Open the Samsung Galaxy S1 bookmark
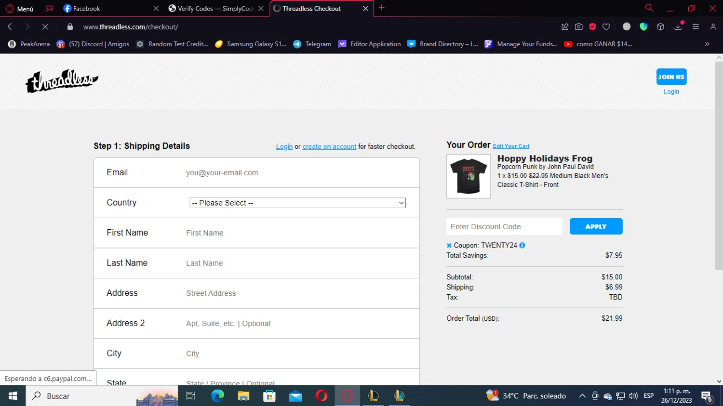The image size is (723, 406). point(251,44)
